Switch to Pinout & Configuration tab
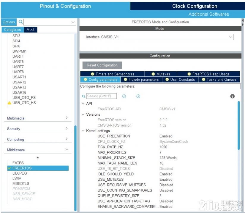Screen dimensions: 245x213 (65, 6)
